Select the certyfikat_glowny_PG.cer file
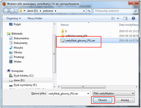The height and width of the screenshot is (108, 141). click(80, 41)
